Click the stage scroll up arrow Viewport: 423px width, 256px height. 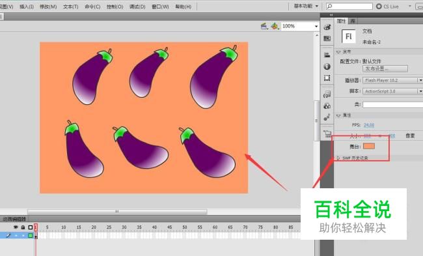(317, 35)
